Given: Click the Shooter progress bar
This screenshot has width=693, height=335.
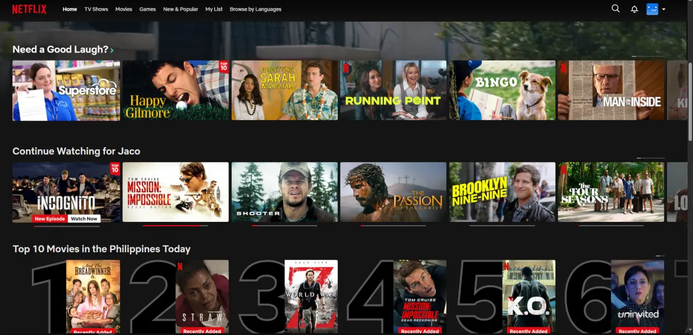Looking at the screenshot, I should (285, 226).
